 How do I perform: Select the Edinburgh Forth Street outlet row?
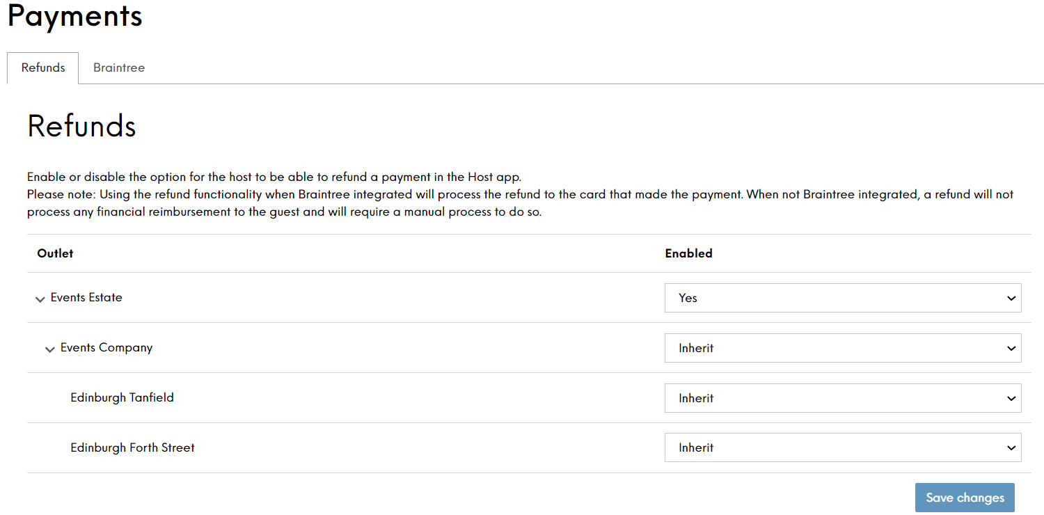point(529,448)
